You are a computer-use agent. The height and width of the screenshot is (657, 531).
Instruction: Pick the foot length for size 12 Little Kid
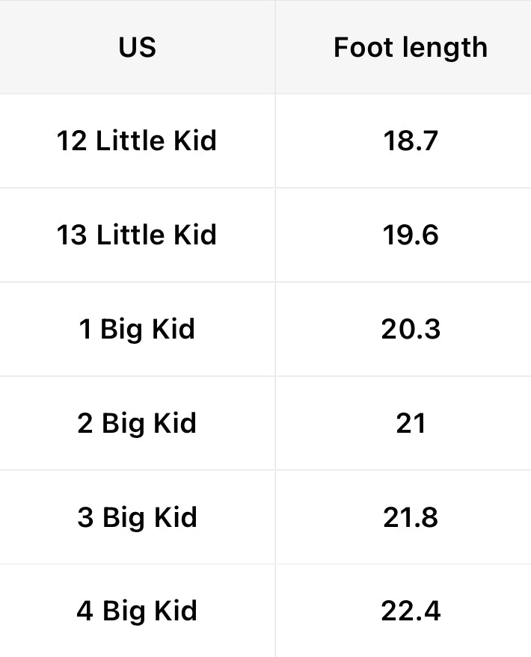410,141
